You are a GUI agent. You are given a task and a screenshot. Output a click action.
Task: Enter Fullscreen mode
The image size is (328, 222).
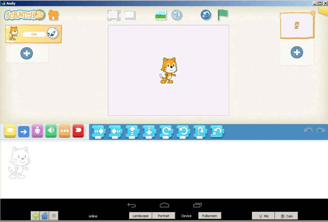pyautogui.click(x=209, y=216)
